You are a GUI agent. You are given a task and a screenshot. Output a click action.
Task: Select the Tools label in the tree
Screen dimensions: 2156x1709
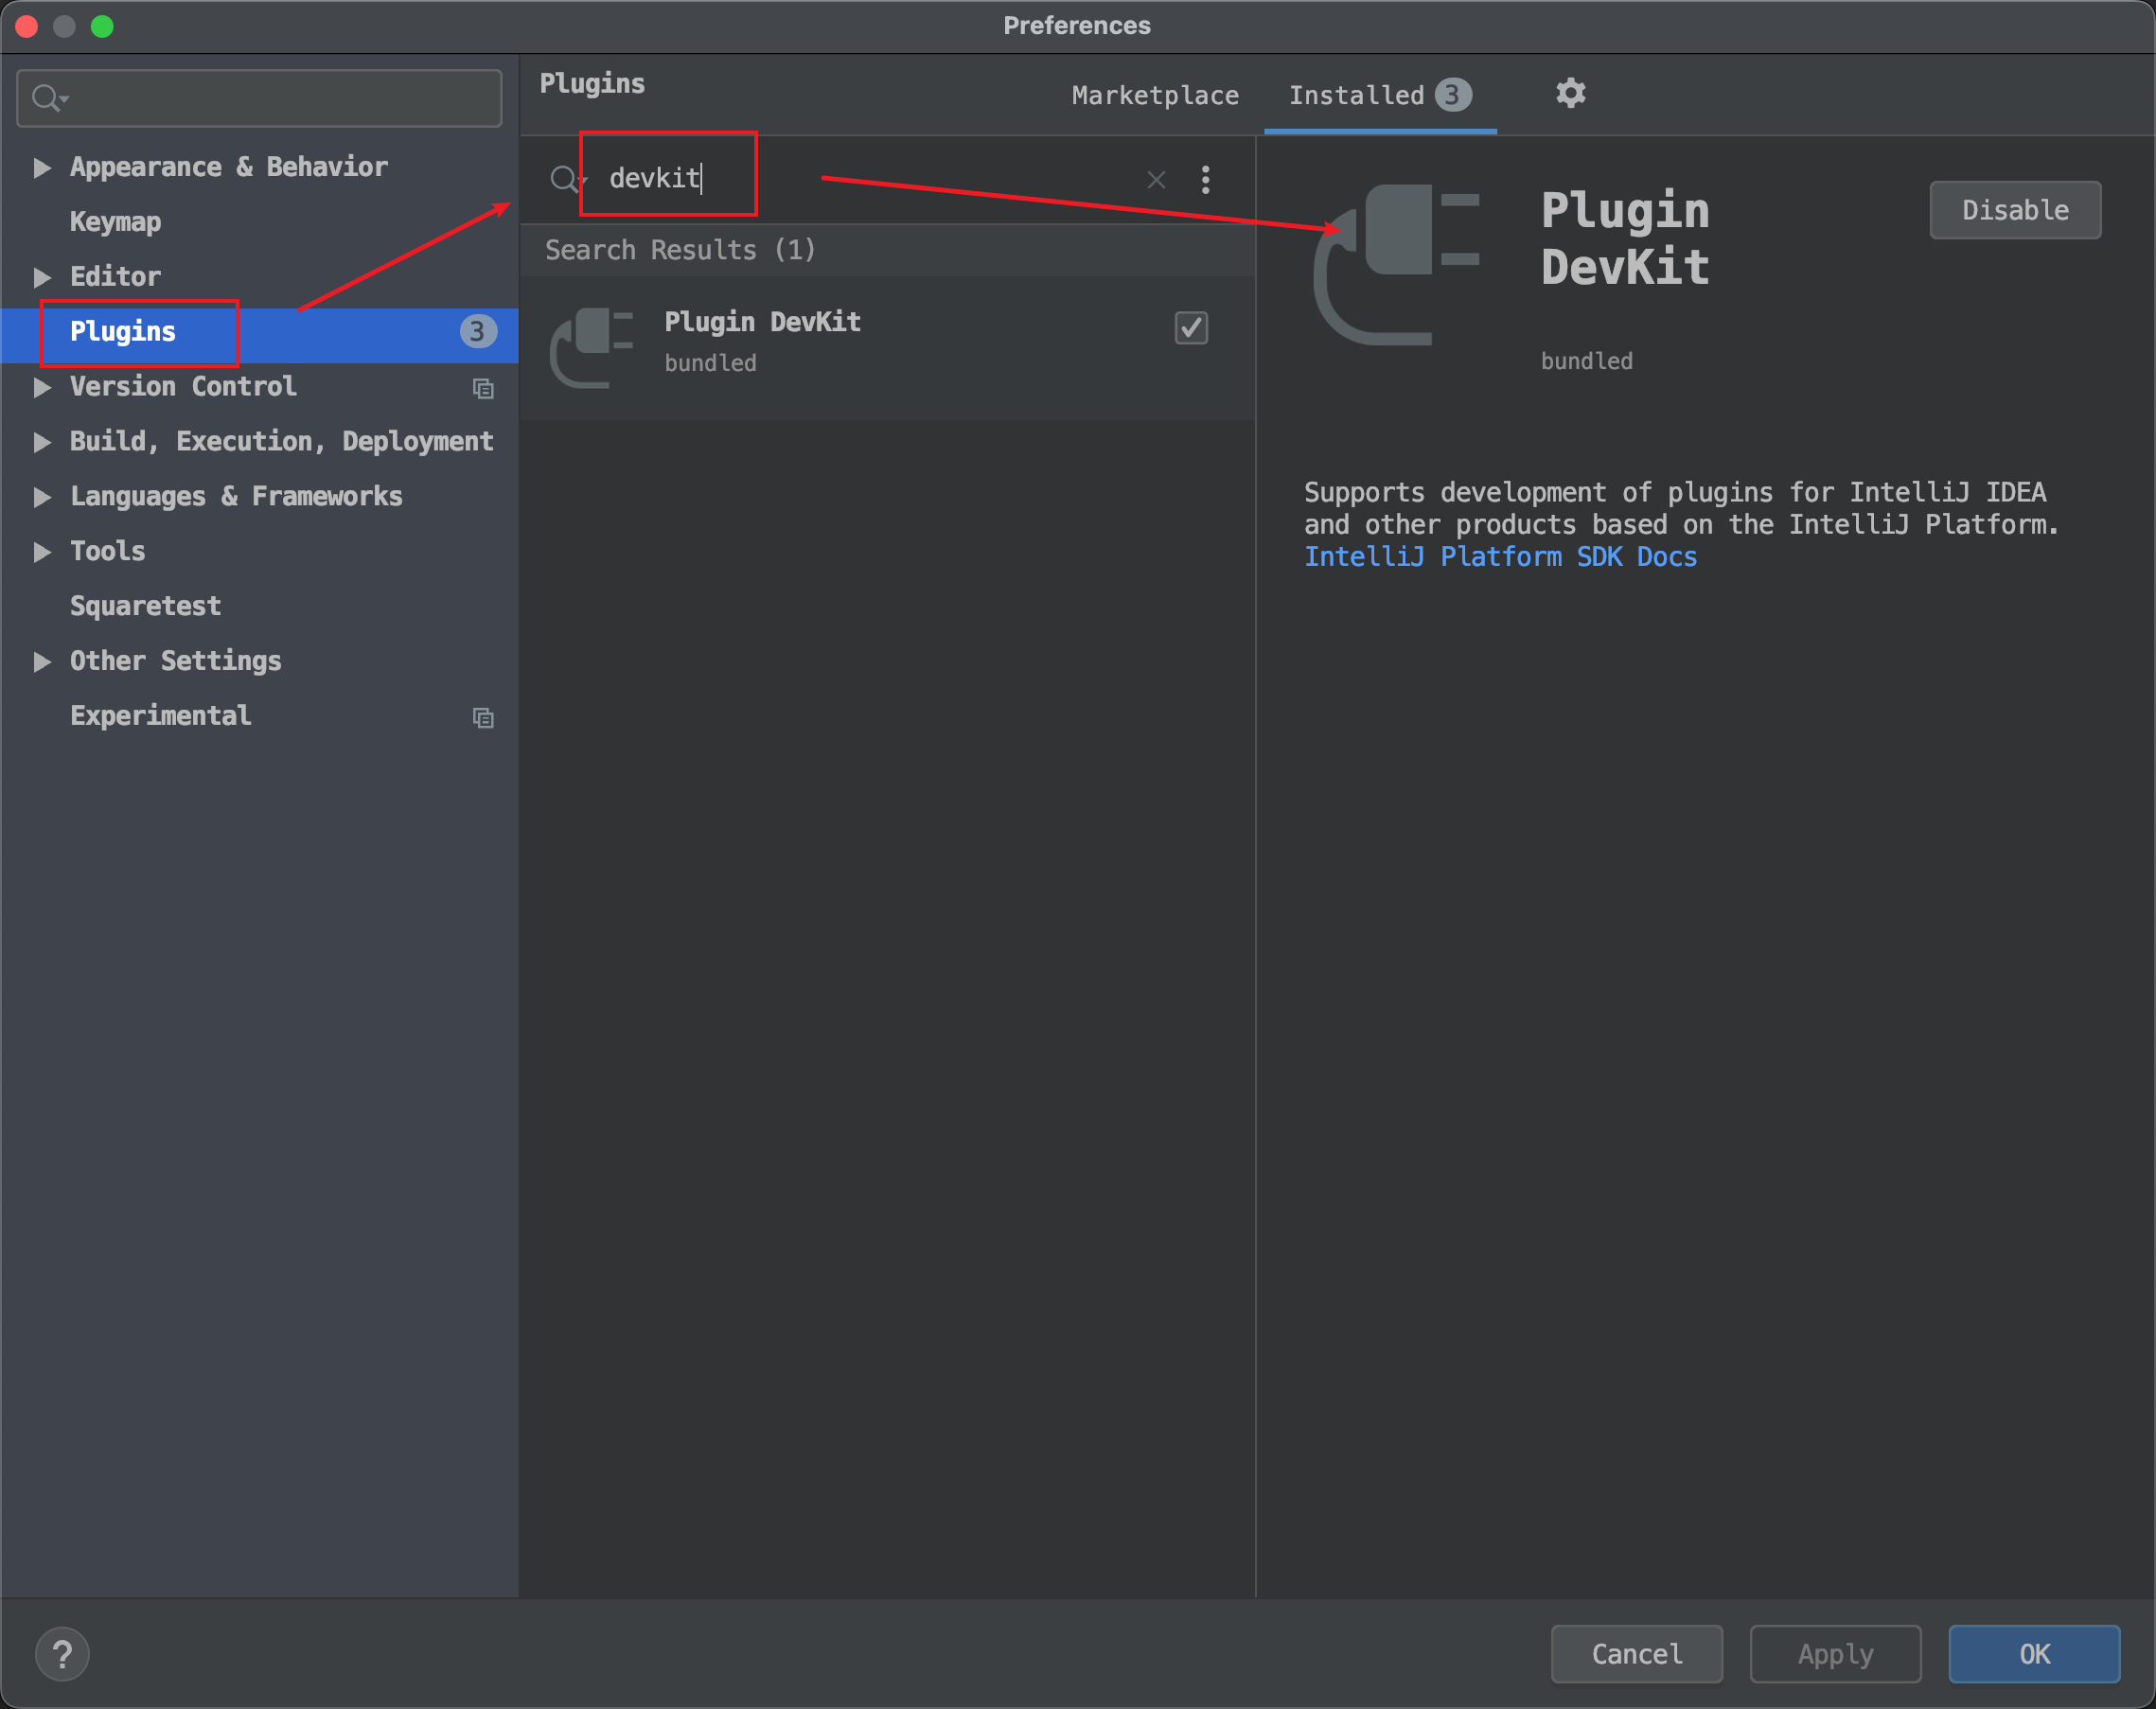point(107,552)
